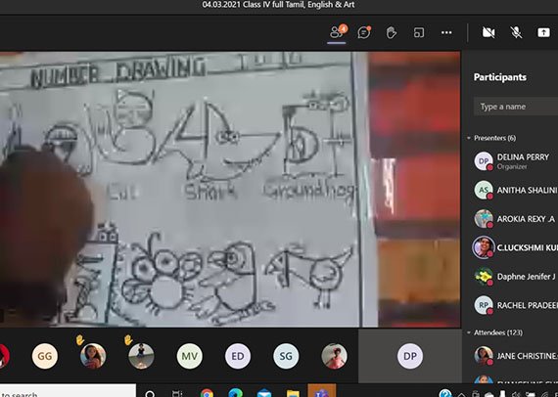Click the blue help icon in system tray

(445, 393)
